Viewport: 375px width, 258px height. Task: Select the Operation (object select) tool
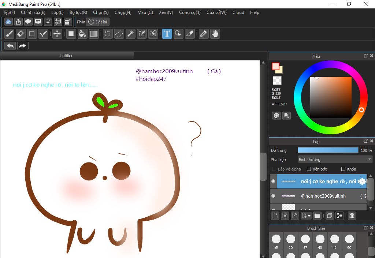point(178,34)
